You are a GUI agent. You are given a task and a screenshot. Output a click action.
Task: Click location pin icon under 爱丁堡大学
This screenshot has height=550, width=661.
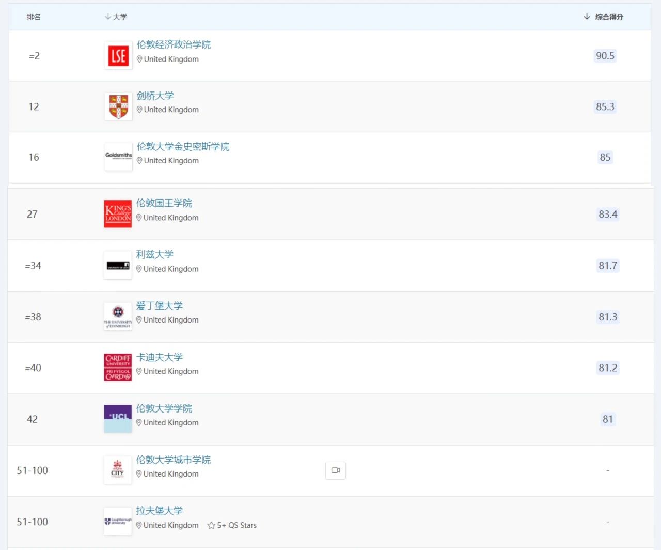click(x=139, y=320)
